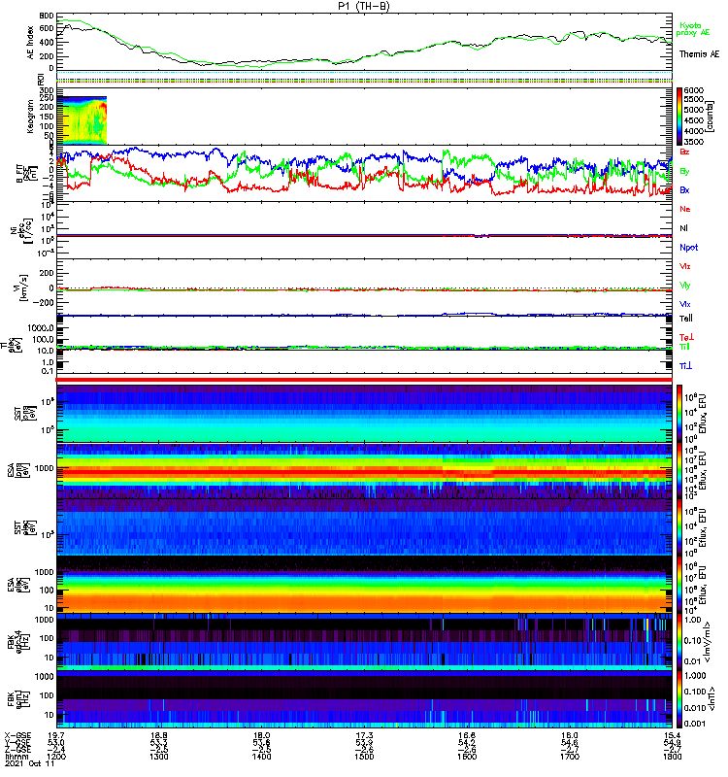Click the SST electrons Eflux color bar
728x777 pixels.
click(x=679, y=527)
